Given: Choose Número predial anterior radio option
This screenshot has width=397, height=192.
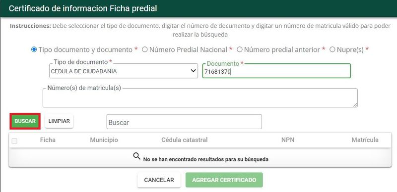Looking at the screenshot, I should click(239, 49).
